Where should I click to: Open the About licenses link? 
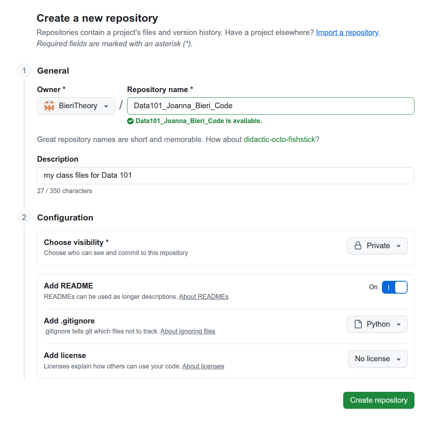click(x=203, y=366)
